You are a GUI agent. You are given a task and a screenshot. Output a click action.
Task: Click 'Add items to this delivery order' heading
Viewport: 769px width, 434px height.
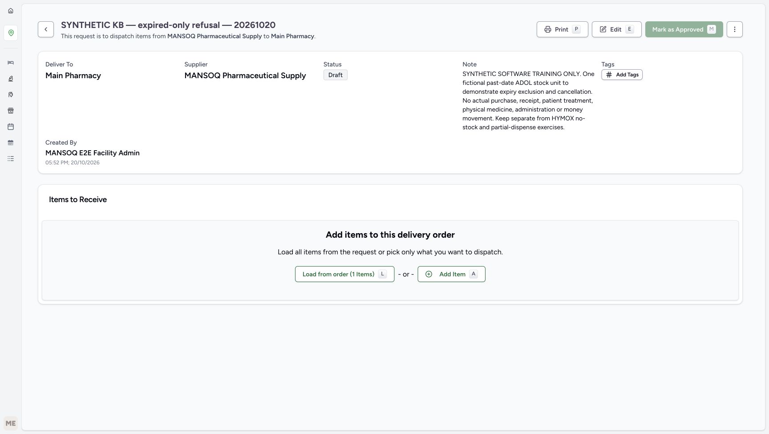coord(390,235)
